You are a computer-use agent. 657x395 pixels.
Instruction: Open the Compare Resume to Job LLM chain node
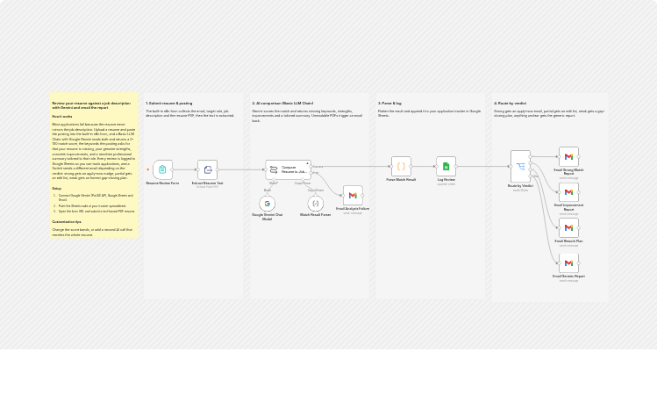pos(289,169)
